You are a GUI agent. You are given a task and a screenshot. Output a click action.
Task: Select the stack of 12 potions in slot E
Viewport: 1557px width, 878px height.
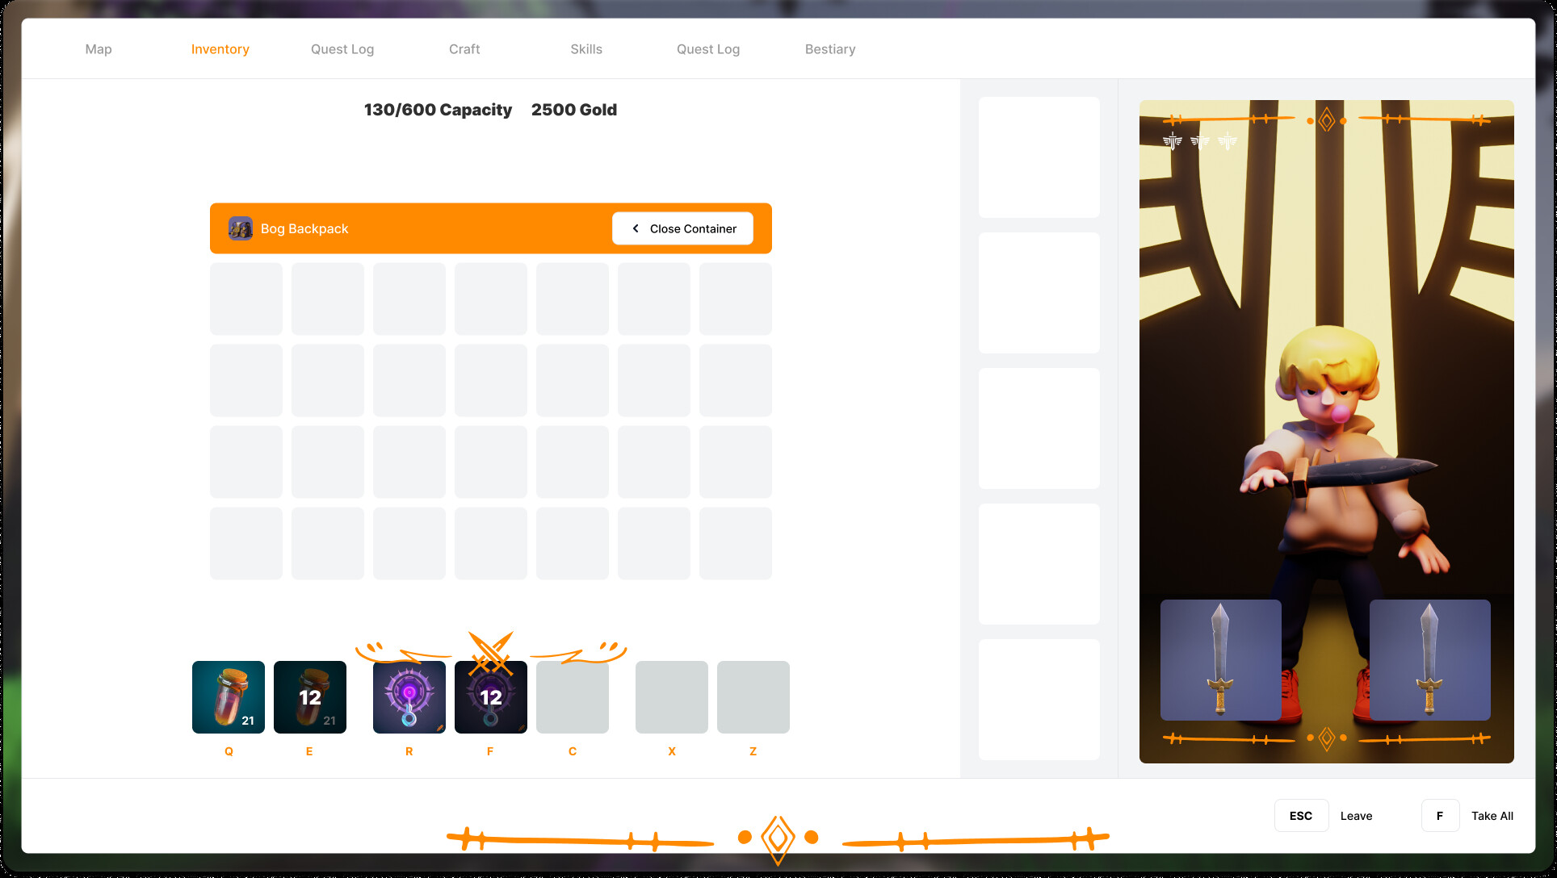point(309,697)
